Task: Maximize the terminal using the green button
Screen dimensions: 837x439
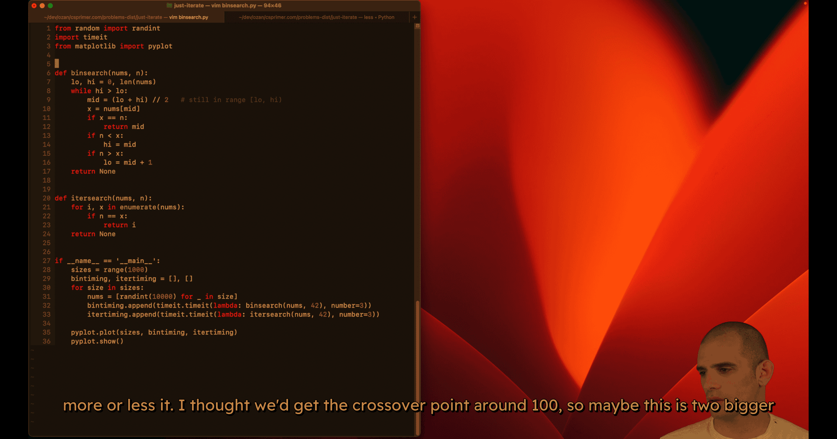Action: [50, 6]
